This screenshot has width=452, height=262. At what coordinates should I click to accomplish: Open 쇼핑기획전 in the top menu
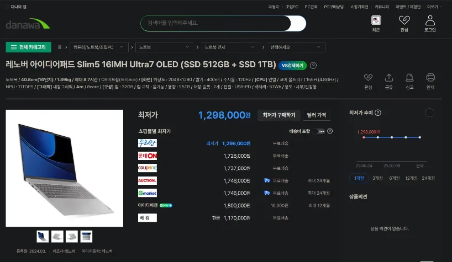coord(359,7)
